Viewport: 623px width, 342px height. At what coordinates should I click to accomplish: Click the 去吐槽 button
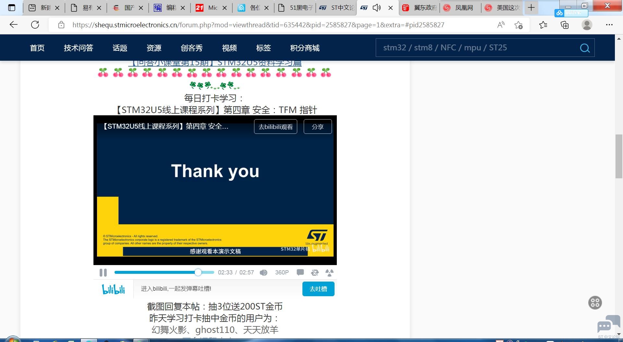(x=318, y=289)
